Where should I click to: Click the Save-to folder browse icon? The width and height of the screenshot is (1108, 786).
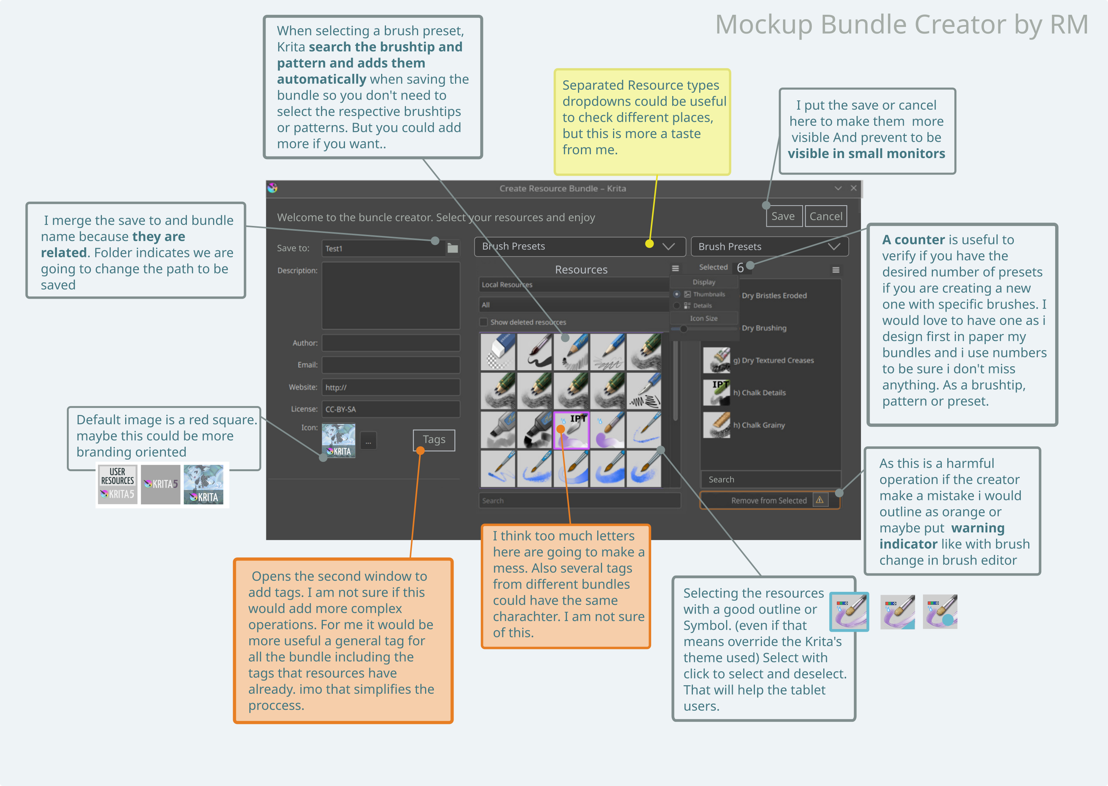coord(452,248)
